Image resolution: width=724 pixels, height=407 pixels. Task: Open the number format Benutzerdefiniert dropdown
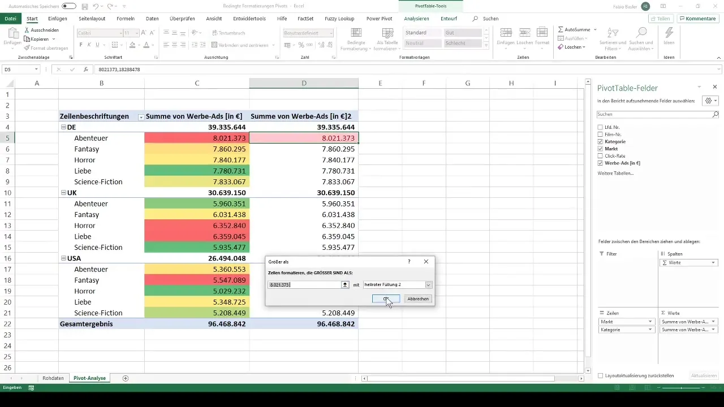(330, 33)
